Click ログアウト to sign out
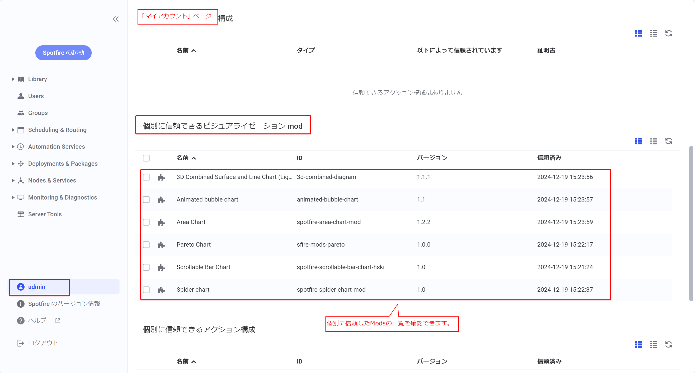This screenshot has height=373, width=695. tap(43, 343)
